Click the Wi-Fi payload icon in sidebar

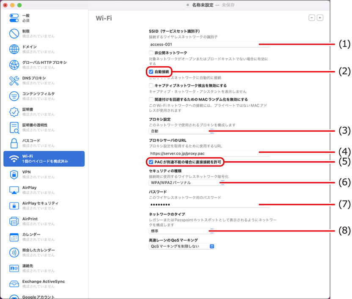tap(14, 159)
